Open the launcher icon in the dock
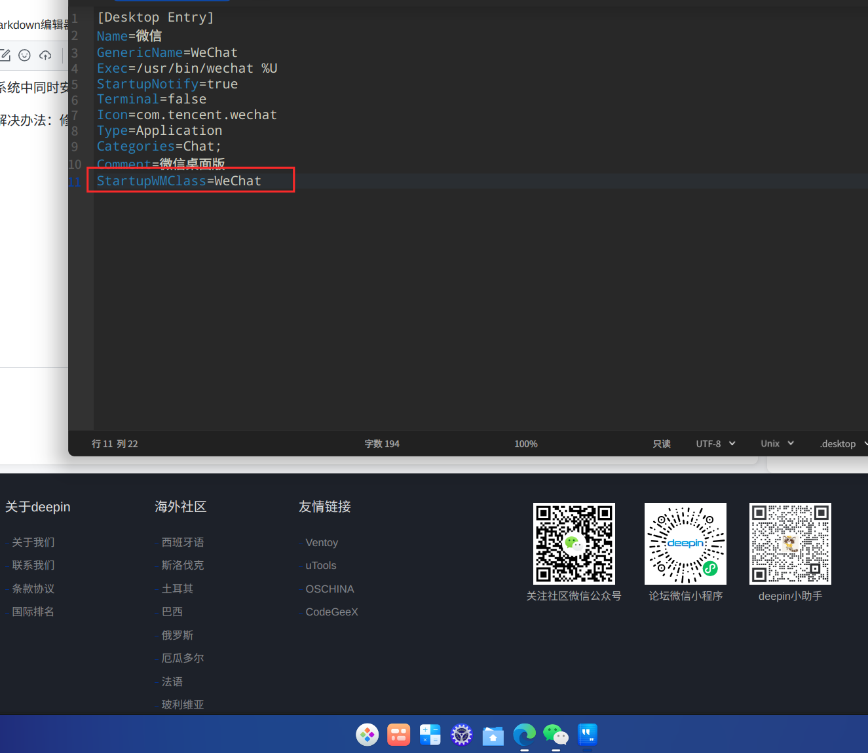This screenshot has width=868, height=753. pos(368,735)
